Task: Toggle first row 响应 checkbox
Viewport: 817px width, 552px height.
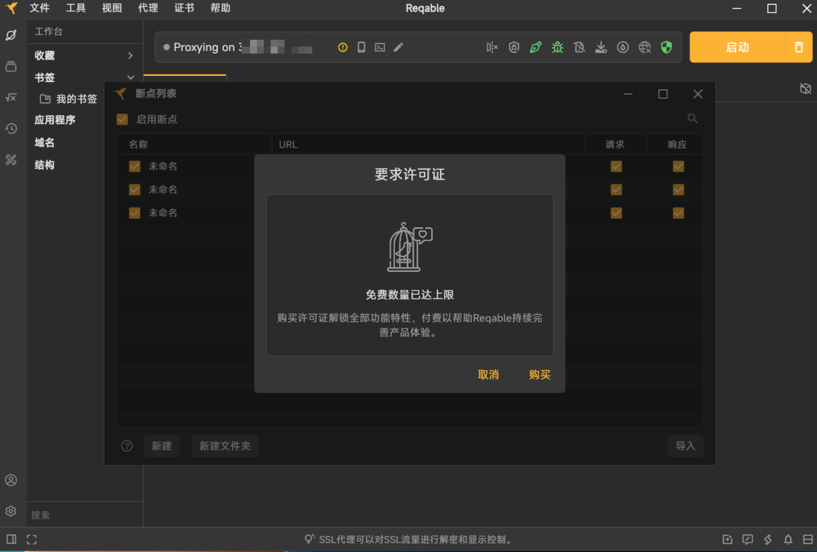Action: point(678,166)
